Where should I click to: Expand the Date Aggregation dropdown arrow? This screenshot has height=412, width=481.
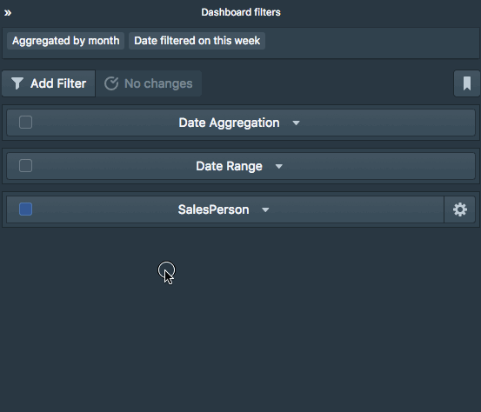296,123
